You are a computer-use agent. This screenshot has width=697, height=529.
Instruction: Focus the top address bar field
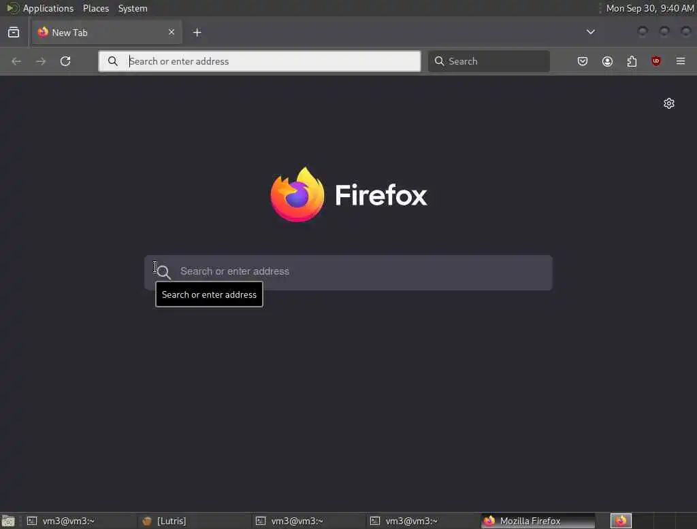tap(259, 61)
